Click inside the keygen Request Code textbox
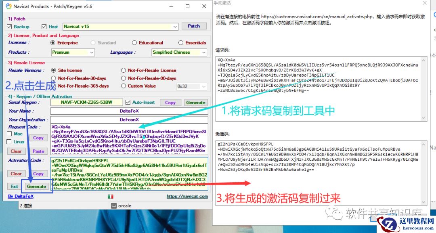436x233 pixels. (129, 139)
